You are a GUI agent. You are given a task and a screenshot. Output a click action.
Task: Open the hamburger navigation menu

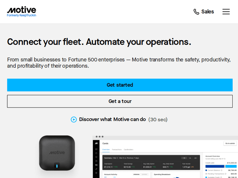[x=226, y=12]
